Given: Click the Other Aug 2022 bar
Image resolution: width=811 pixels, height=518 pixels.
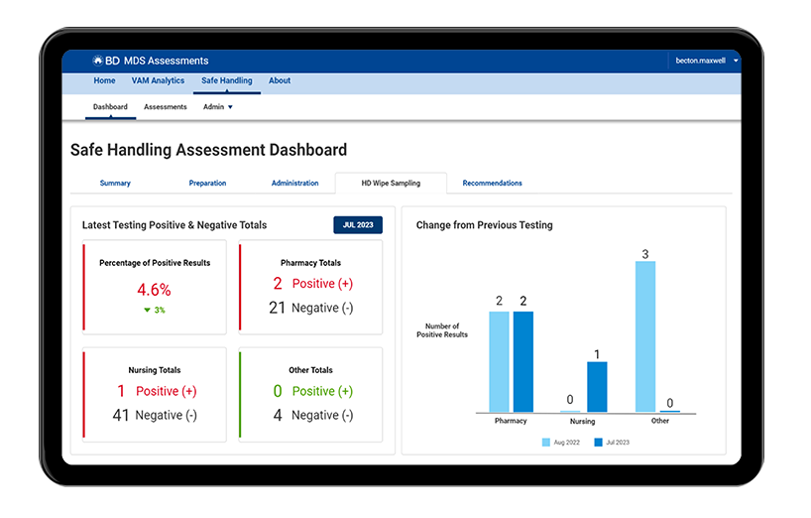Looking at the screenshot, I should 643,336.
